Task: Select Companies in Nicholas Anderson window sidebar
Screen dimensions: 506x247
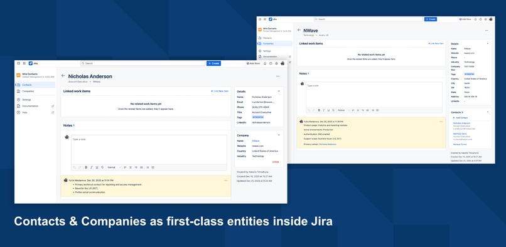Action: click(x=35, y=92)
